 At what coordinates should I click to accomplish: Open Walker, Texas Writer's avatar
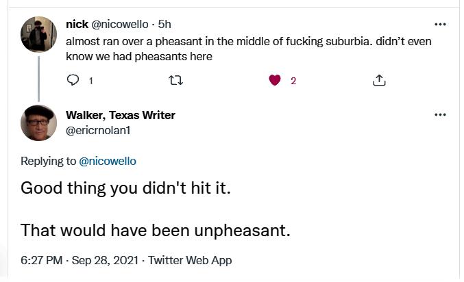[39, 123]
